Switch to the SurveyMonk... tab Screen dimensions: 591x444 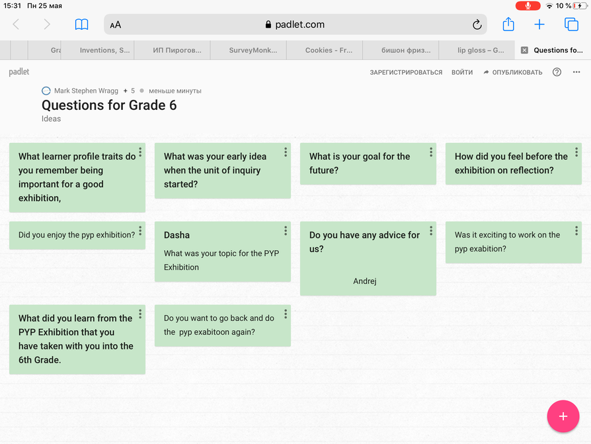(253, 50)
